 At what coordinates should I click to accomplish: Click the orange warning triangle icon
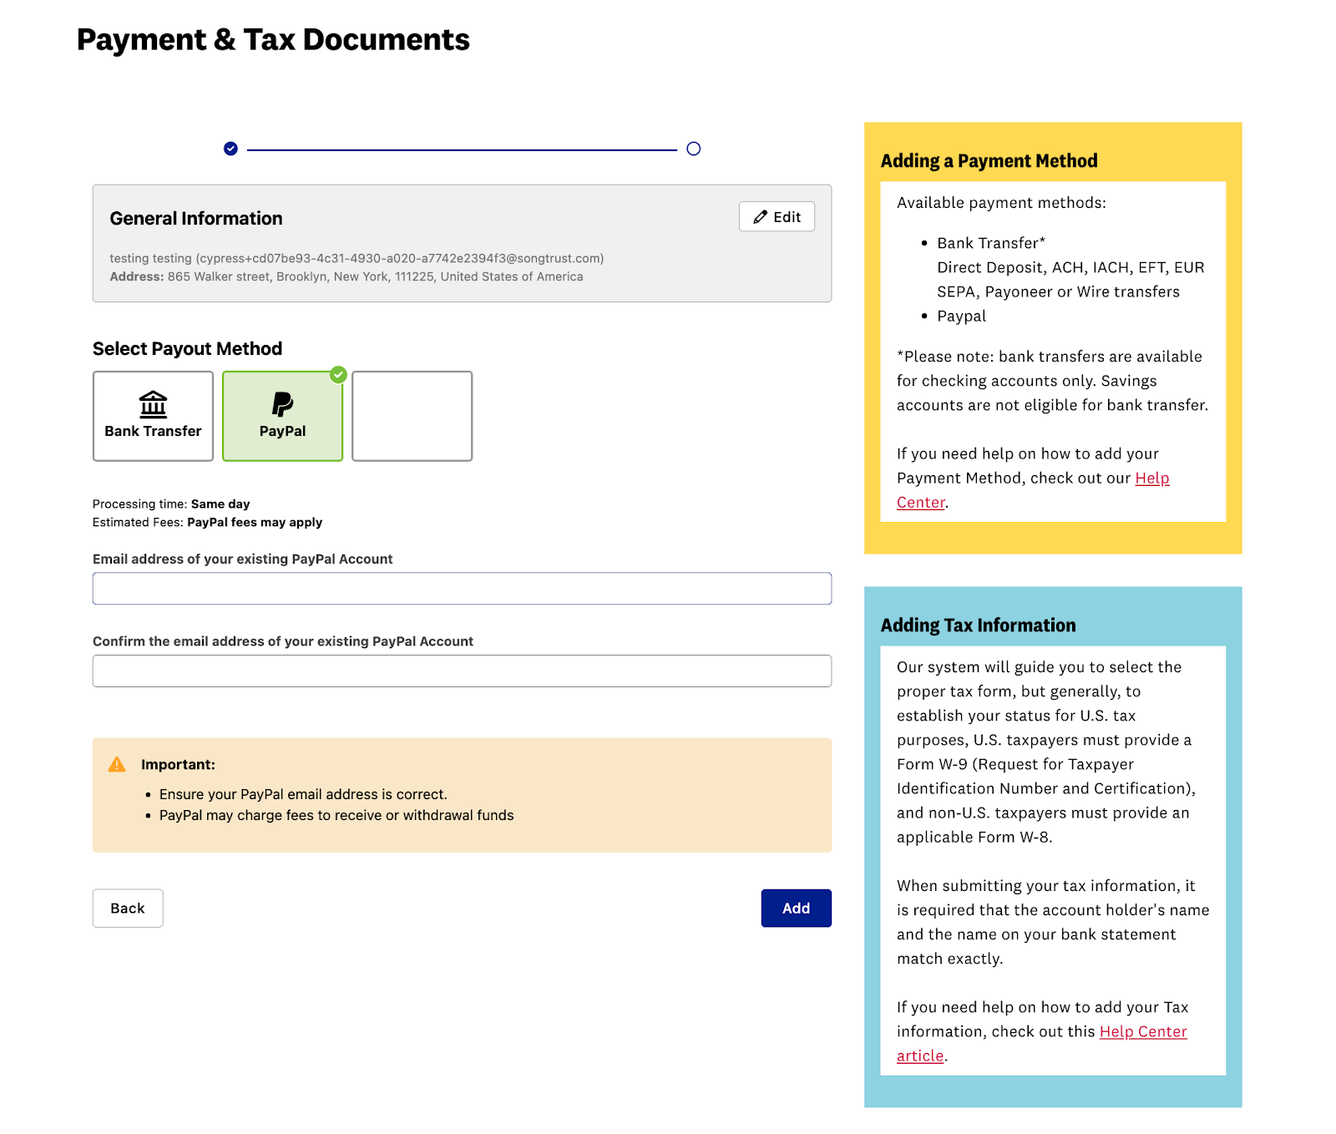pos(117,764)
